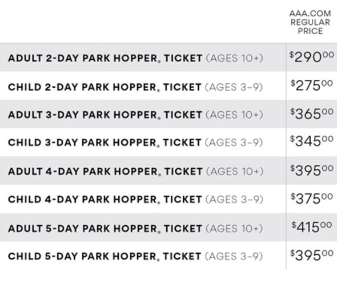Select Child 4-Day Park Hopper Ticket row
The width and height of the screenshot is (337, 285).
click(168, 199)
